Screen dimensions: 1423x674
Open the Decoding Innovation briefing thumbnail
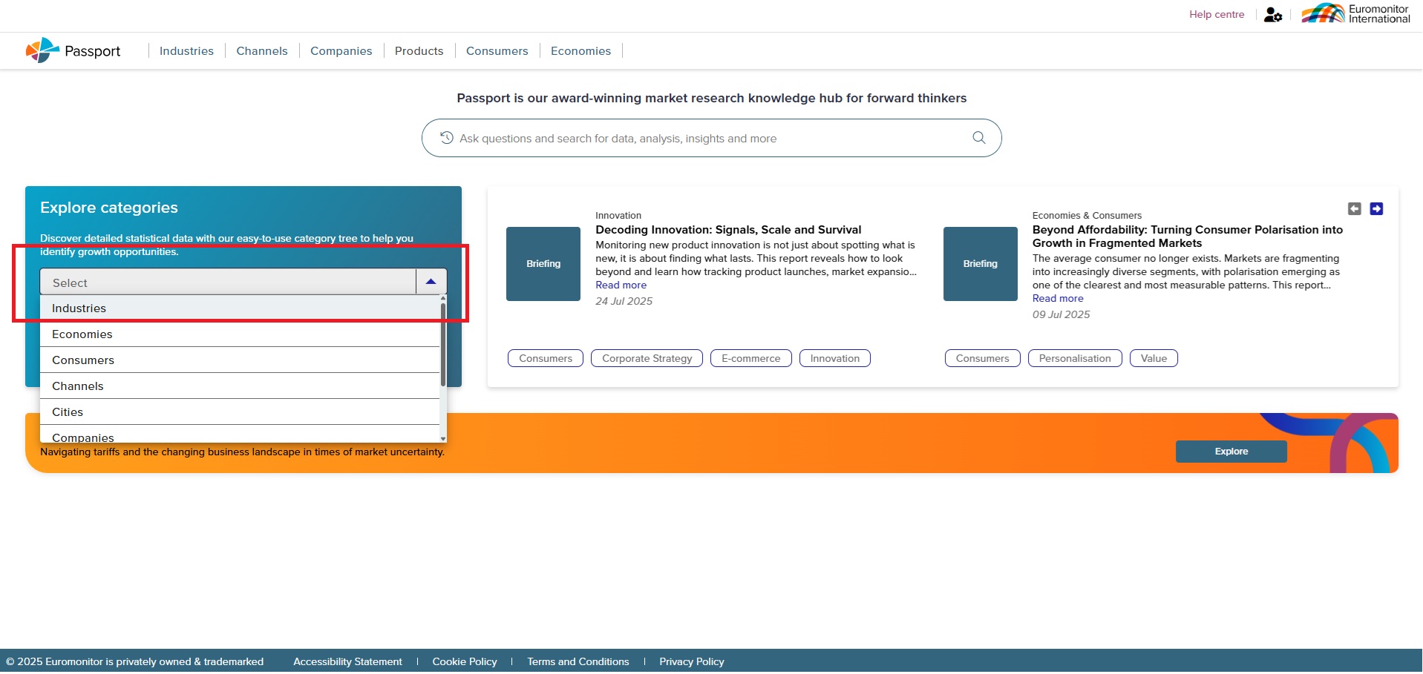click(543, 264)
